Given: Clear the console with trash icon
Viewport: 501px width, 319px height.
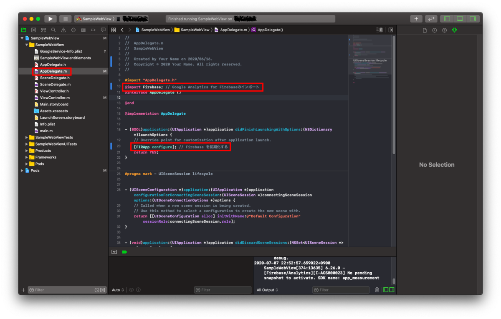Looking at the screenshot, I should click(x=377, y=290).
